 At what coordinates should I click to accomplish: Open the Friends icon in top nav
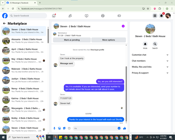point(70,16)
